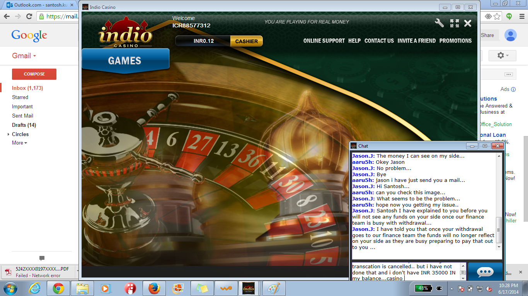Viewport: 528px width, 296px height.
Task: Open Important mail folder
Action: pos(22,107)
